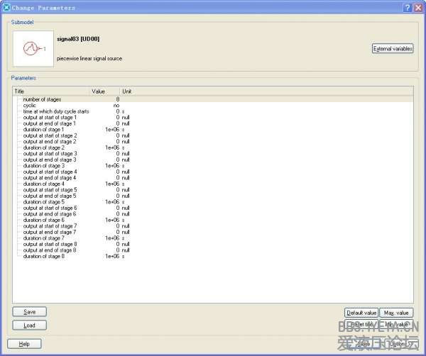Viewport: 426px width, 356px height.
Task: Select 'time at which duty cycle starts' row
Action: 56,111
